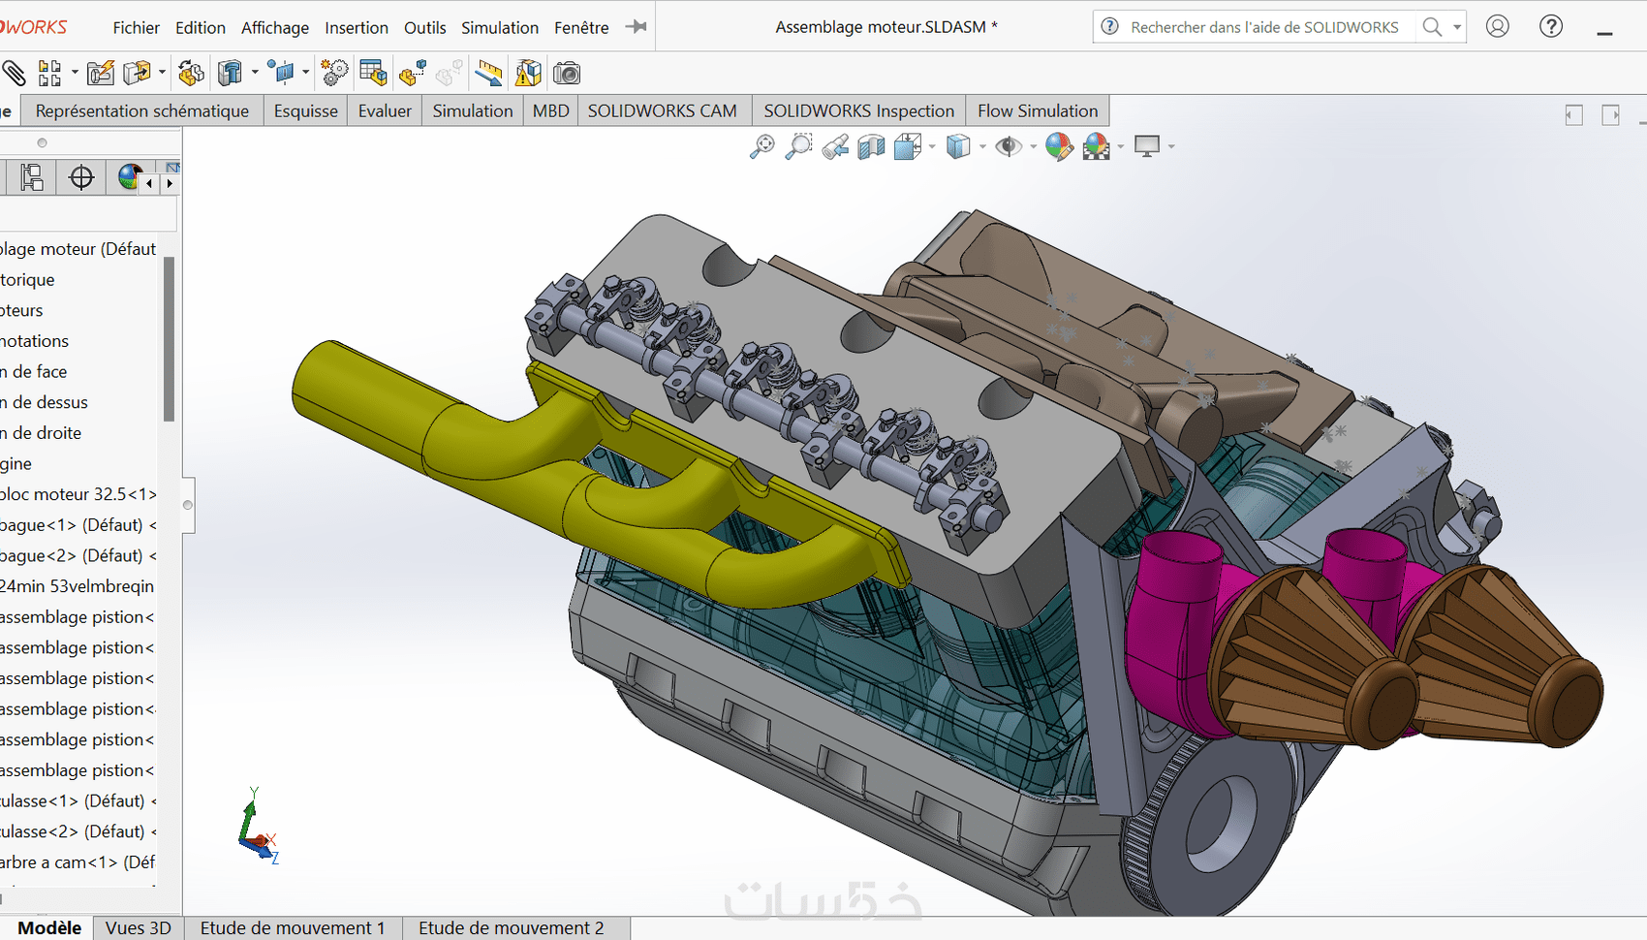Open the Interference Detection gears icon
1647x940 pixels.
coord(334,73)
